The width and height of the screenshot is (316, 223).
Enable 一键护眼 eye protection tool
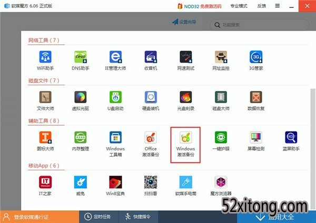[221, 137]
